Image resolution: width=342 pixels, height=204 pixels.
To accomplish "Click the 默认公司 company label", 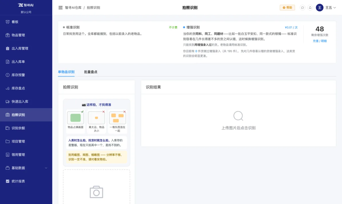I will pos(26,12).
